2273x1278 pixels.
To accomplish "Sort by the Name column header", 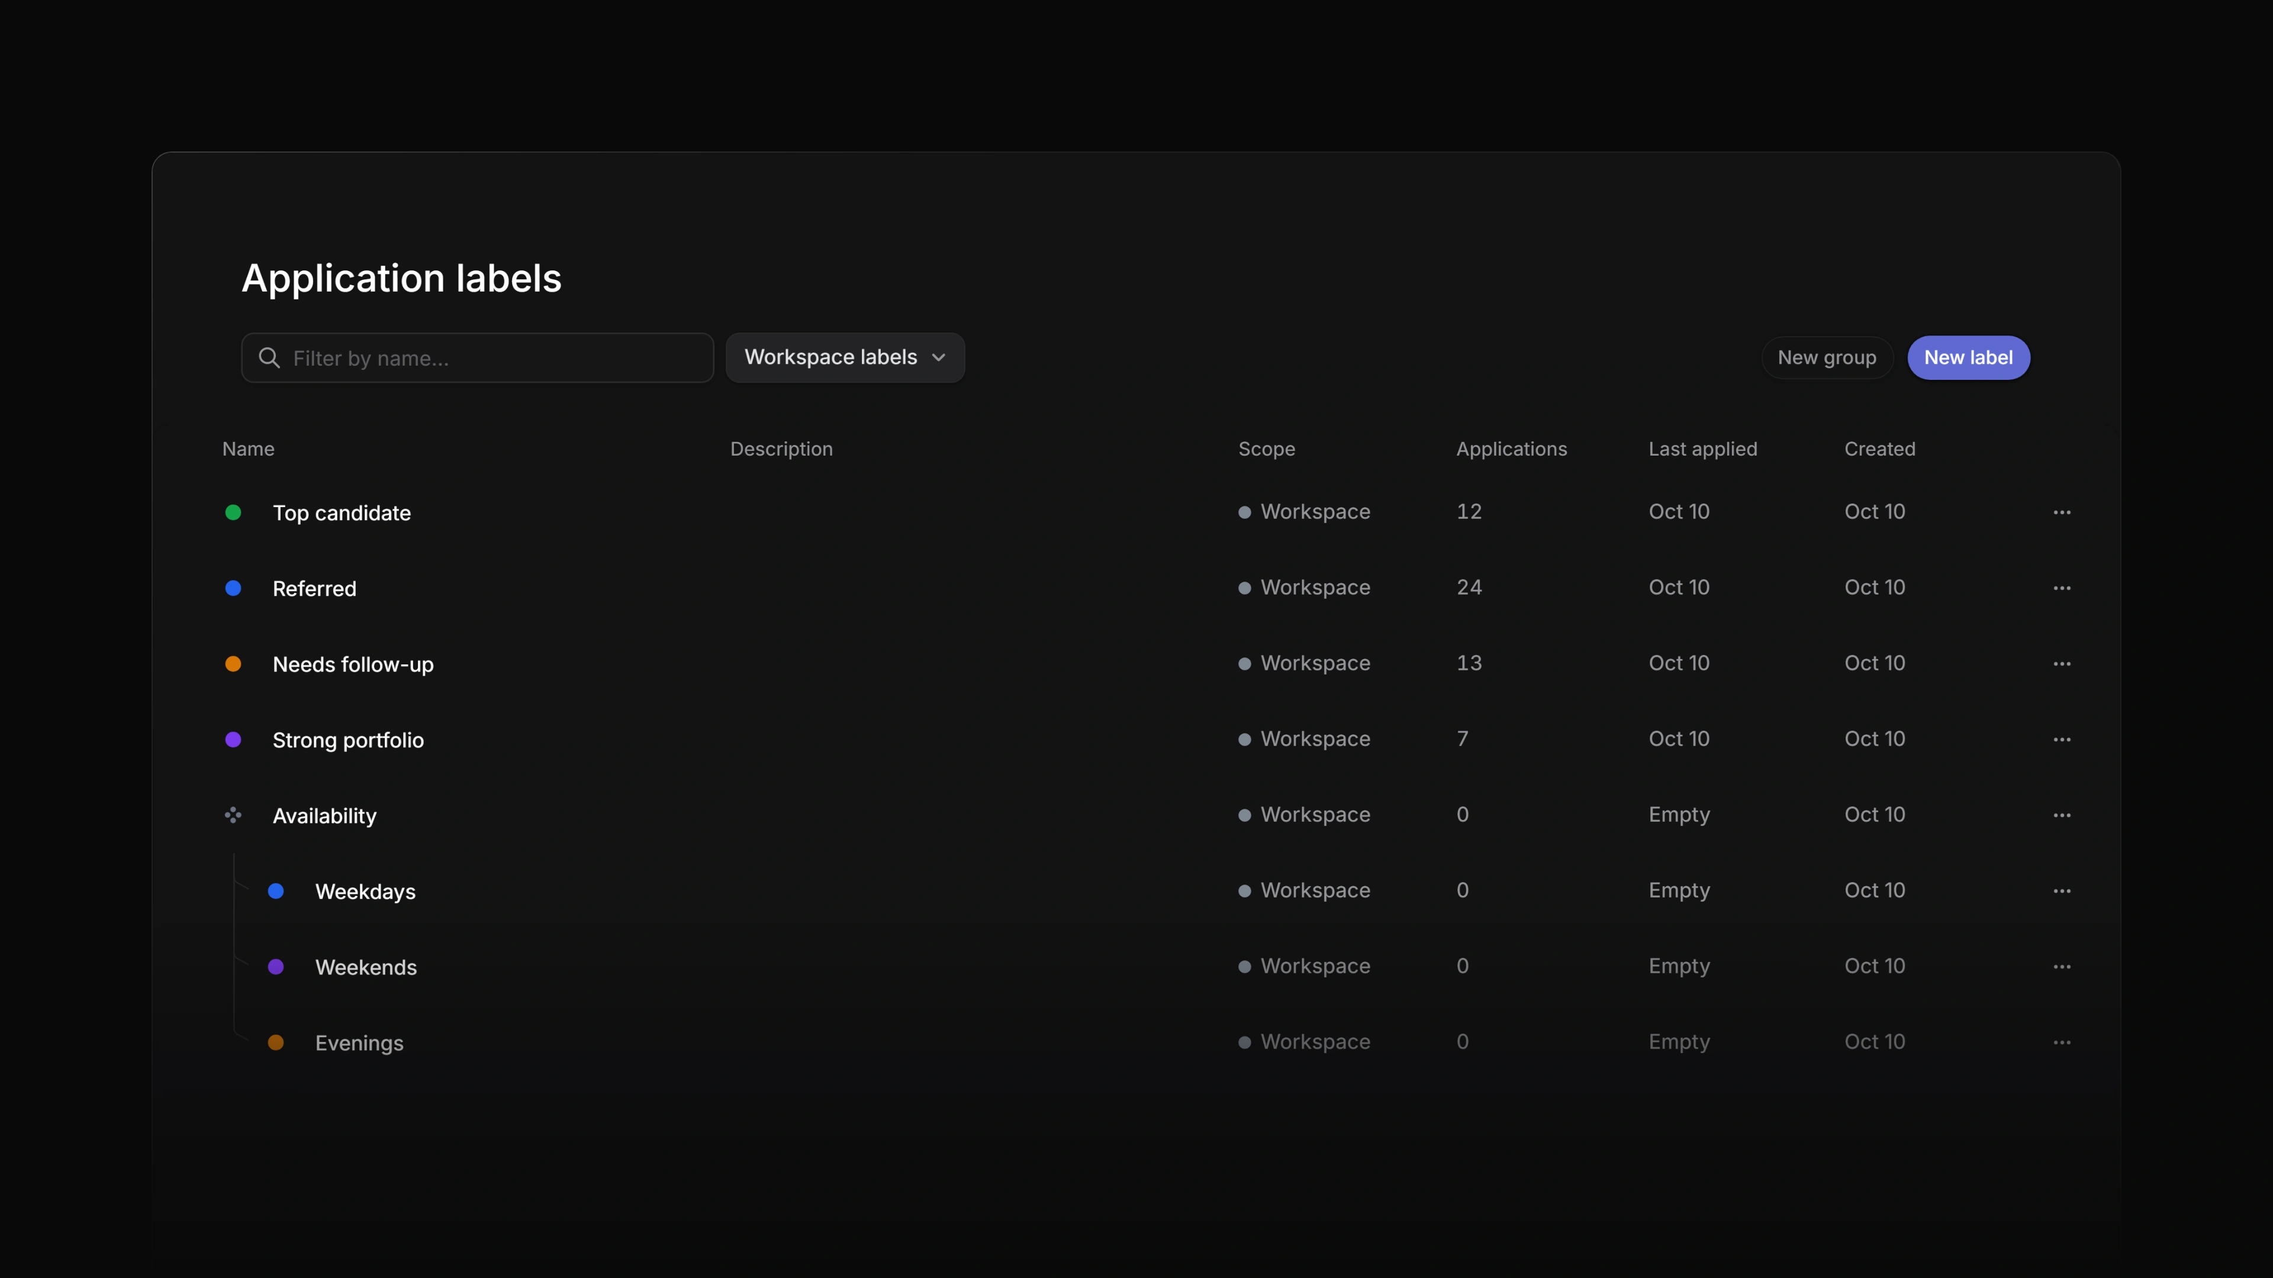I will [x=248, y=449].
